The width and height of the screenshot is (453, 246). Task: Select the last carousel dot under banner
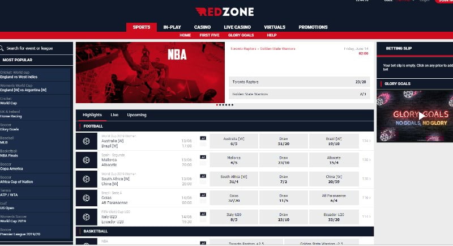pyautogui.click(x=232, y=105)
